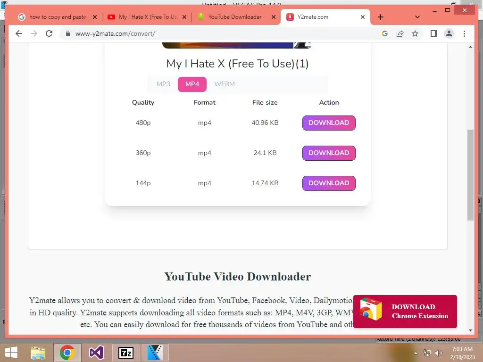Share this page via share icon
The height and width of the screenshot is (362, 483).
coord(400,33)
